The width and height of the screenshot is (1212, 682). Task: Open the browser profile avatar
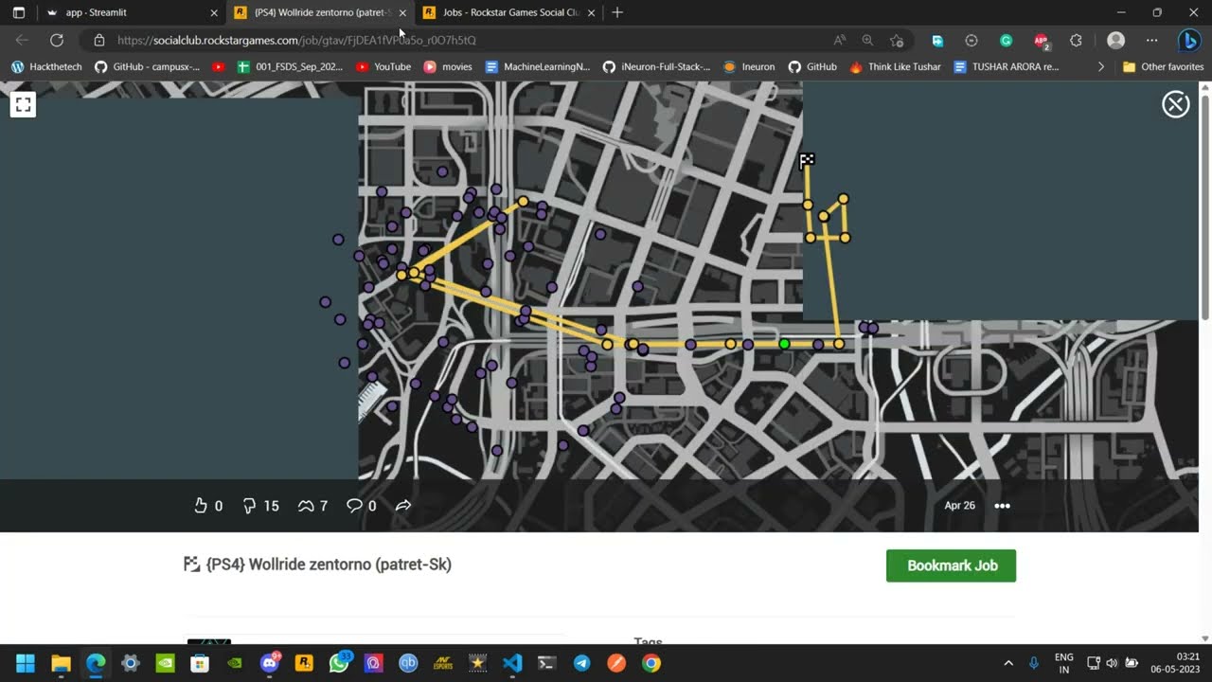tap(1116, 40)
